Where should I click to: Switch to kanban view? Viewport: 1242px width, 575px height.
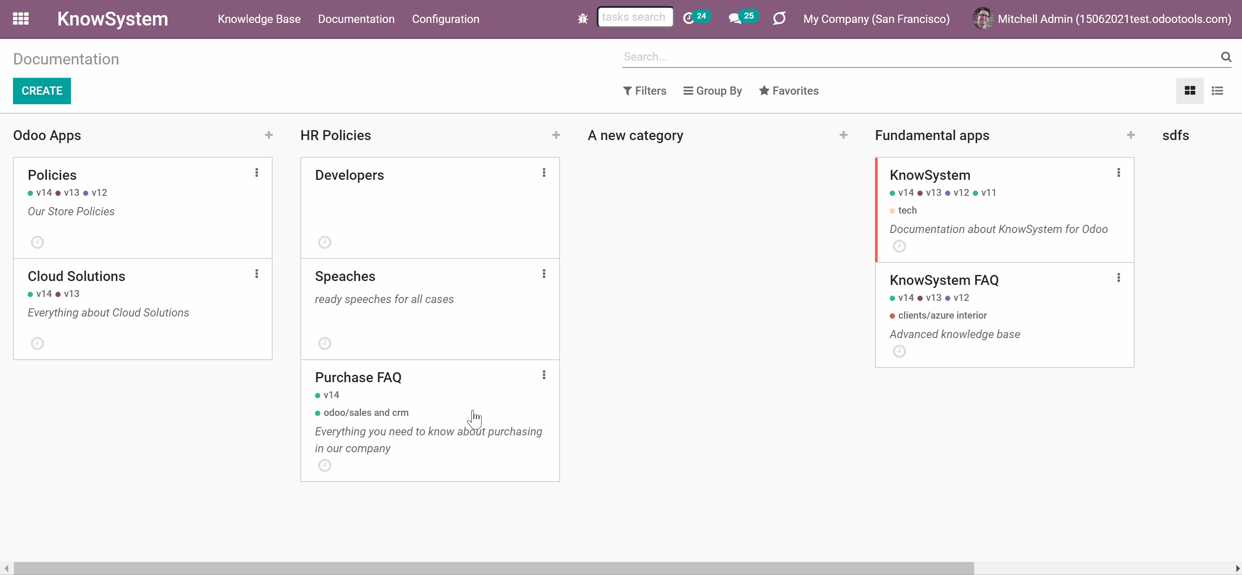pos(1190,90)
